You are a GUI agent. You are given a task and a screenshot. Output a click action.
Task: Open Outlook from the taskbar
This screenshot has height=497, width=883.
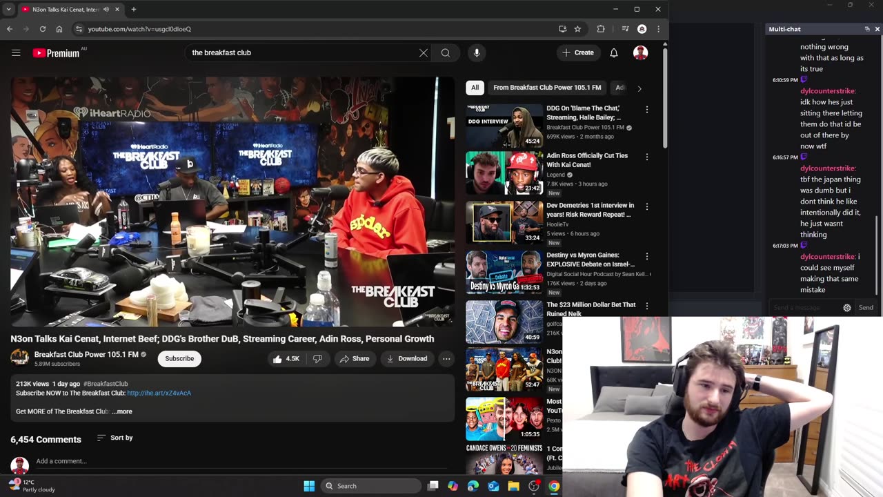coord(493,486)
